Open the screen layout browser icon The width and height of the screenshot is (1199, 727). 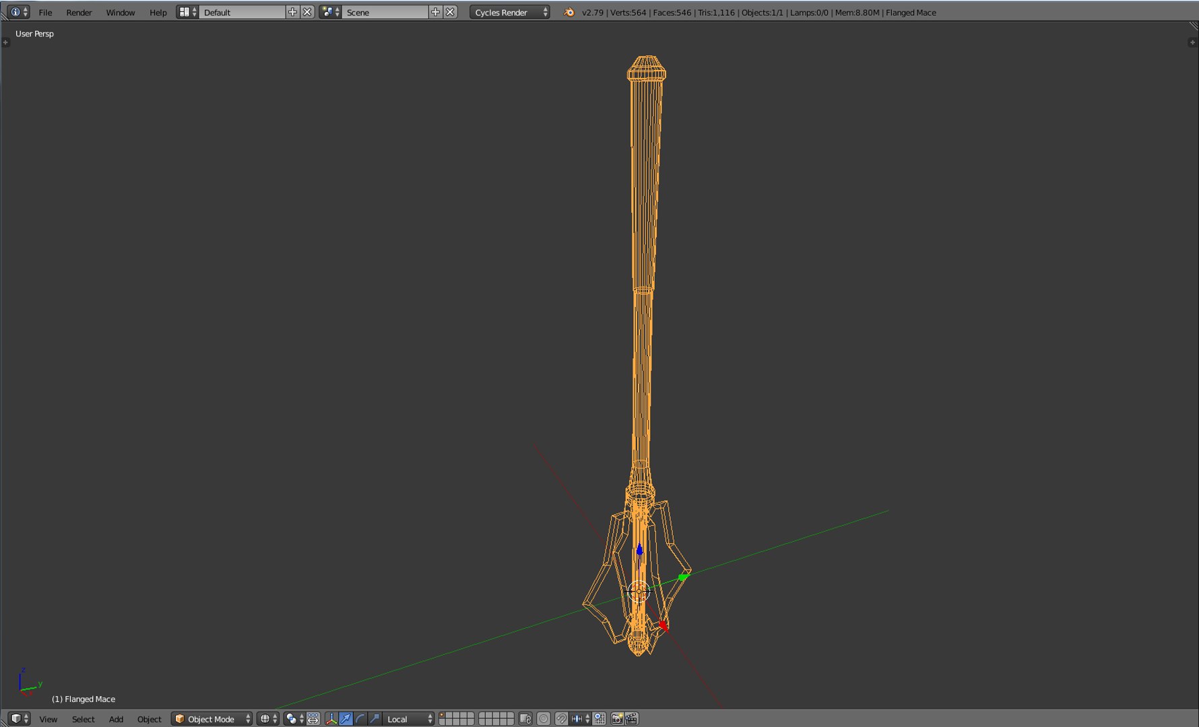click(187, 12)
